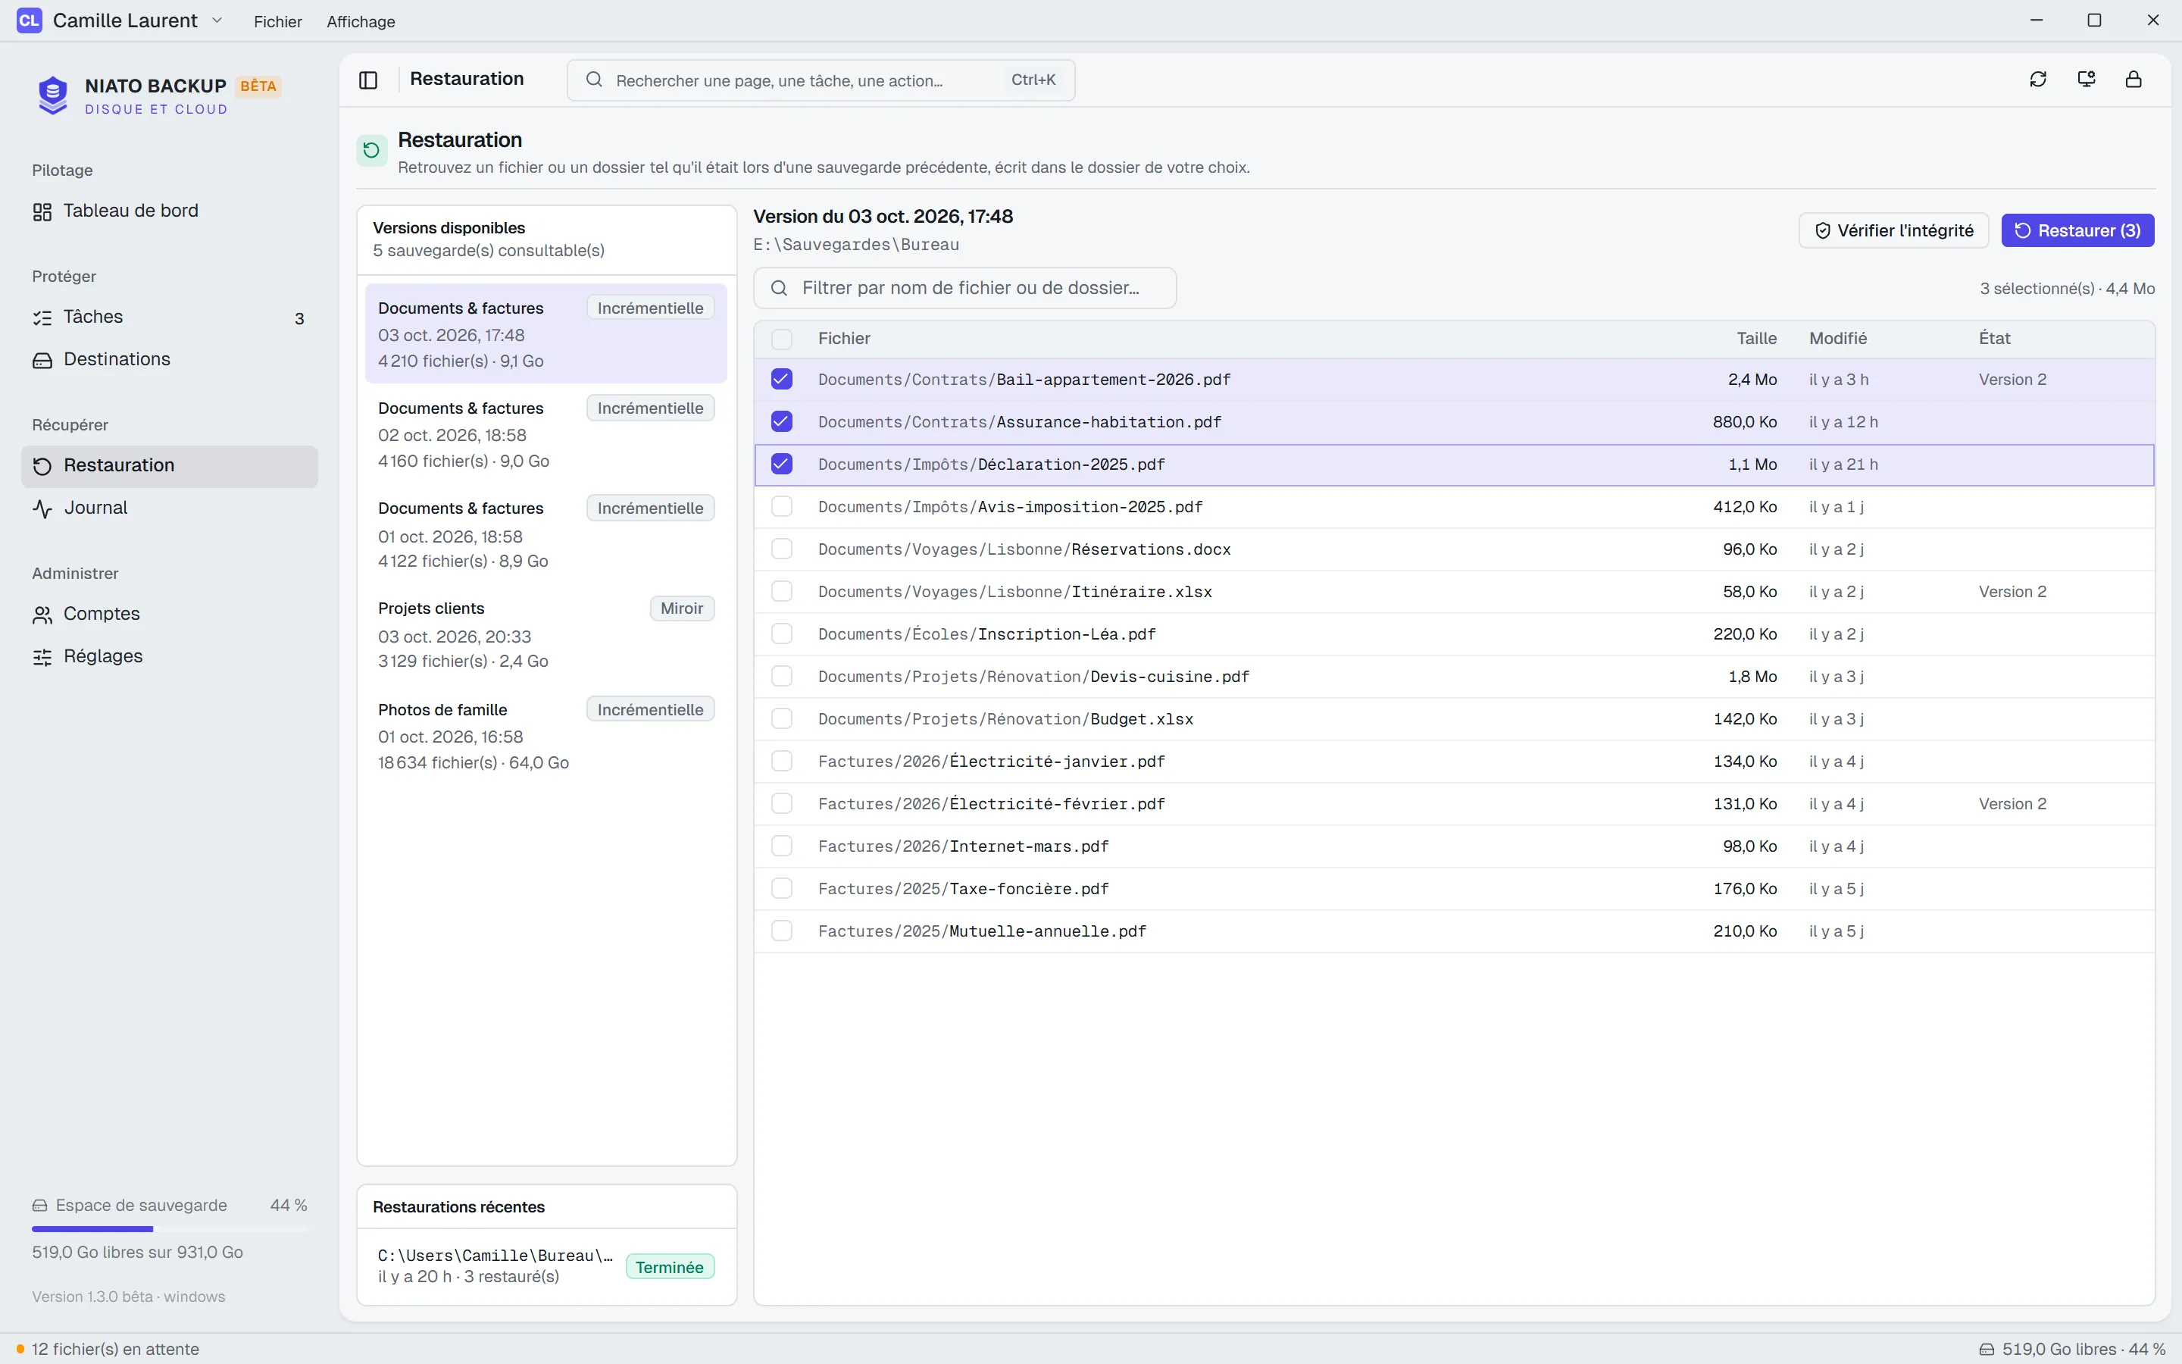Click the storage space progress bar
The width and height of the screenshot is (2182, 1364).
[x=170, y=1228]
